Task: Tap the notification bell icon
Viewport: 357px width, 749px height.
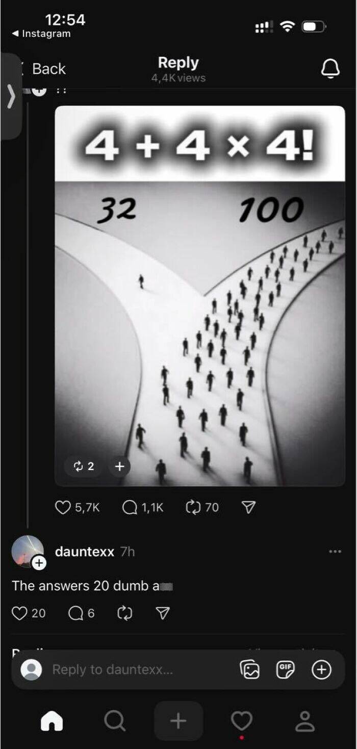Action: 330,68
